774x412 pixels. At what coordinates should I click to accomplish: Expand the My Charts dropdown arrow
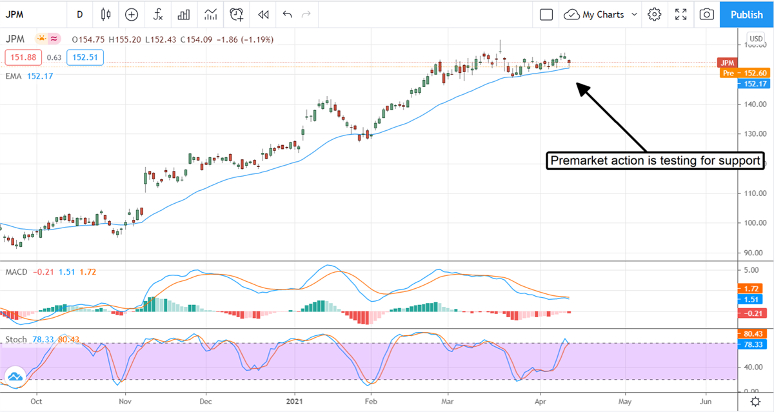[x=635, y=14]
